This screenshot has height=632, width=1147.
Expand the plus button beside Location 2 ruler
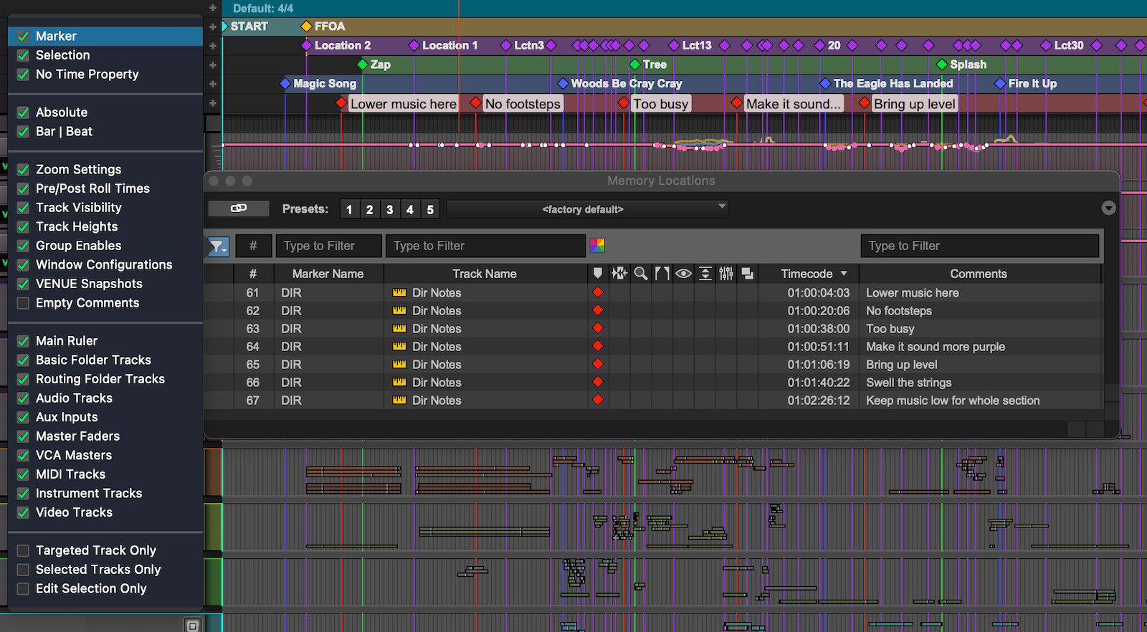pyautogui.click(x=213, y=46)
